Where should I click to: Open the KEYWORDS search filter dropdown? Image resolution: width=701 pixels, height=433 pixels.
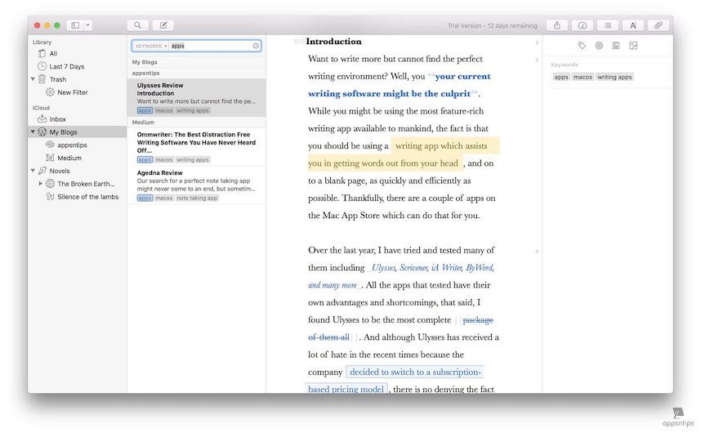pos(151,46)
